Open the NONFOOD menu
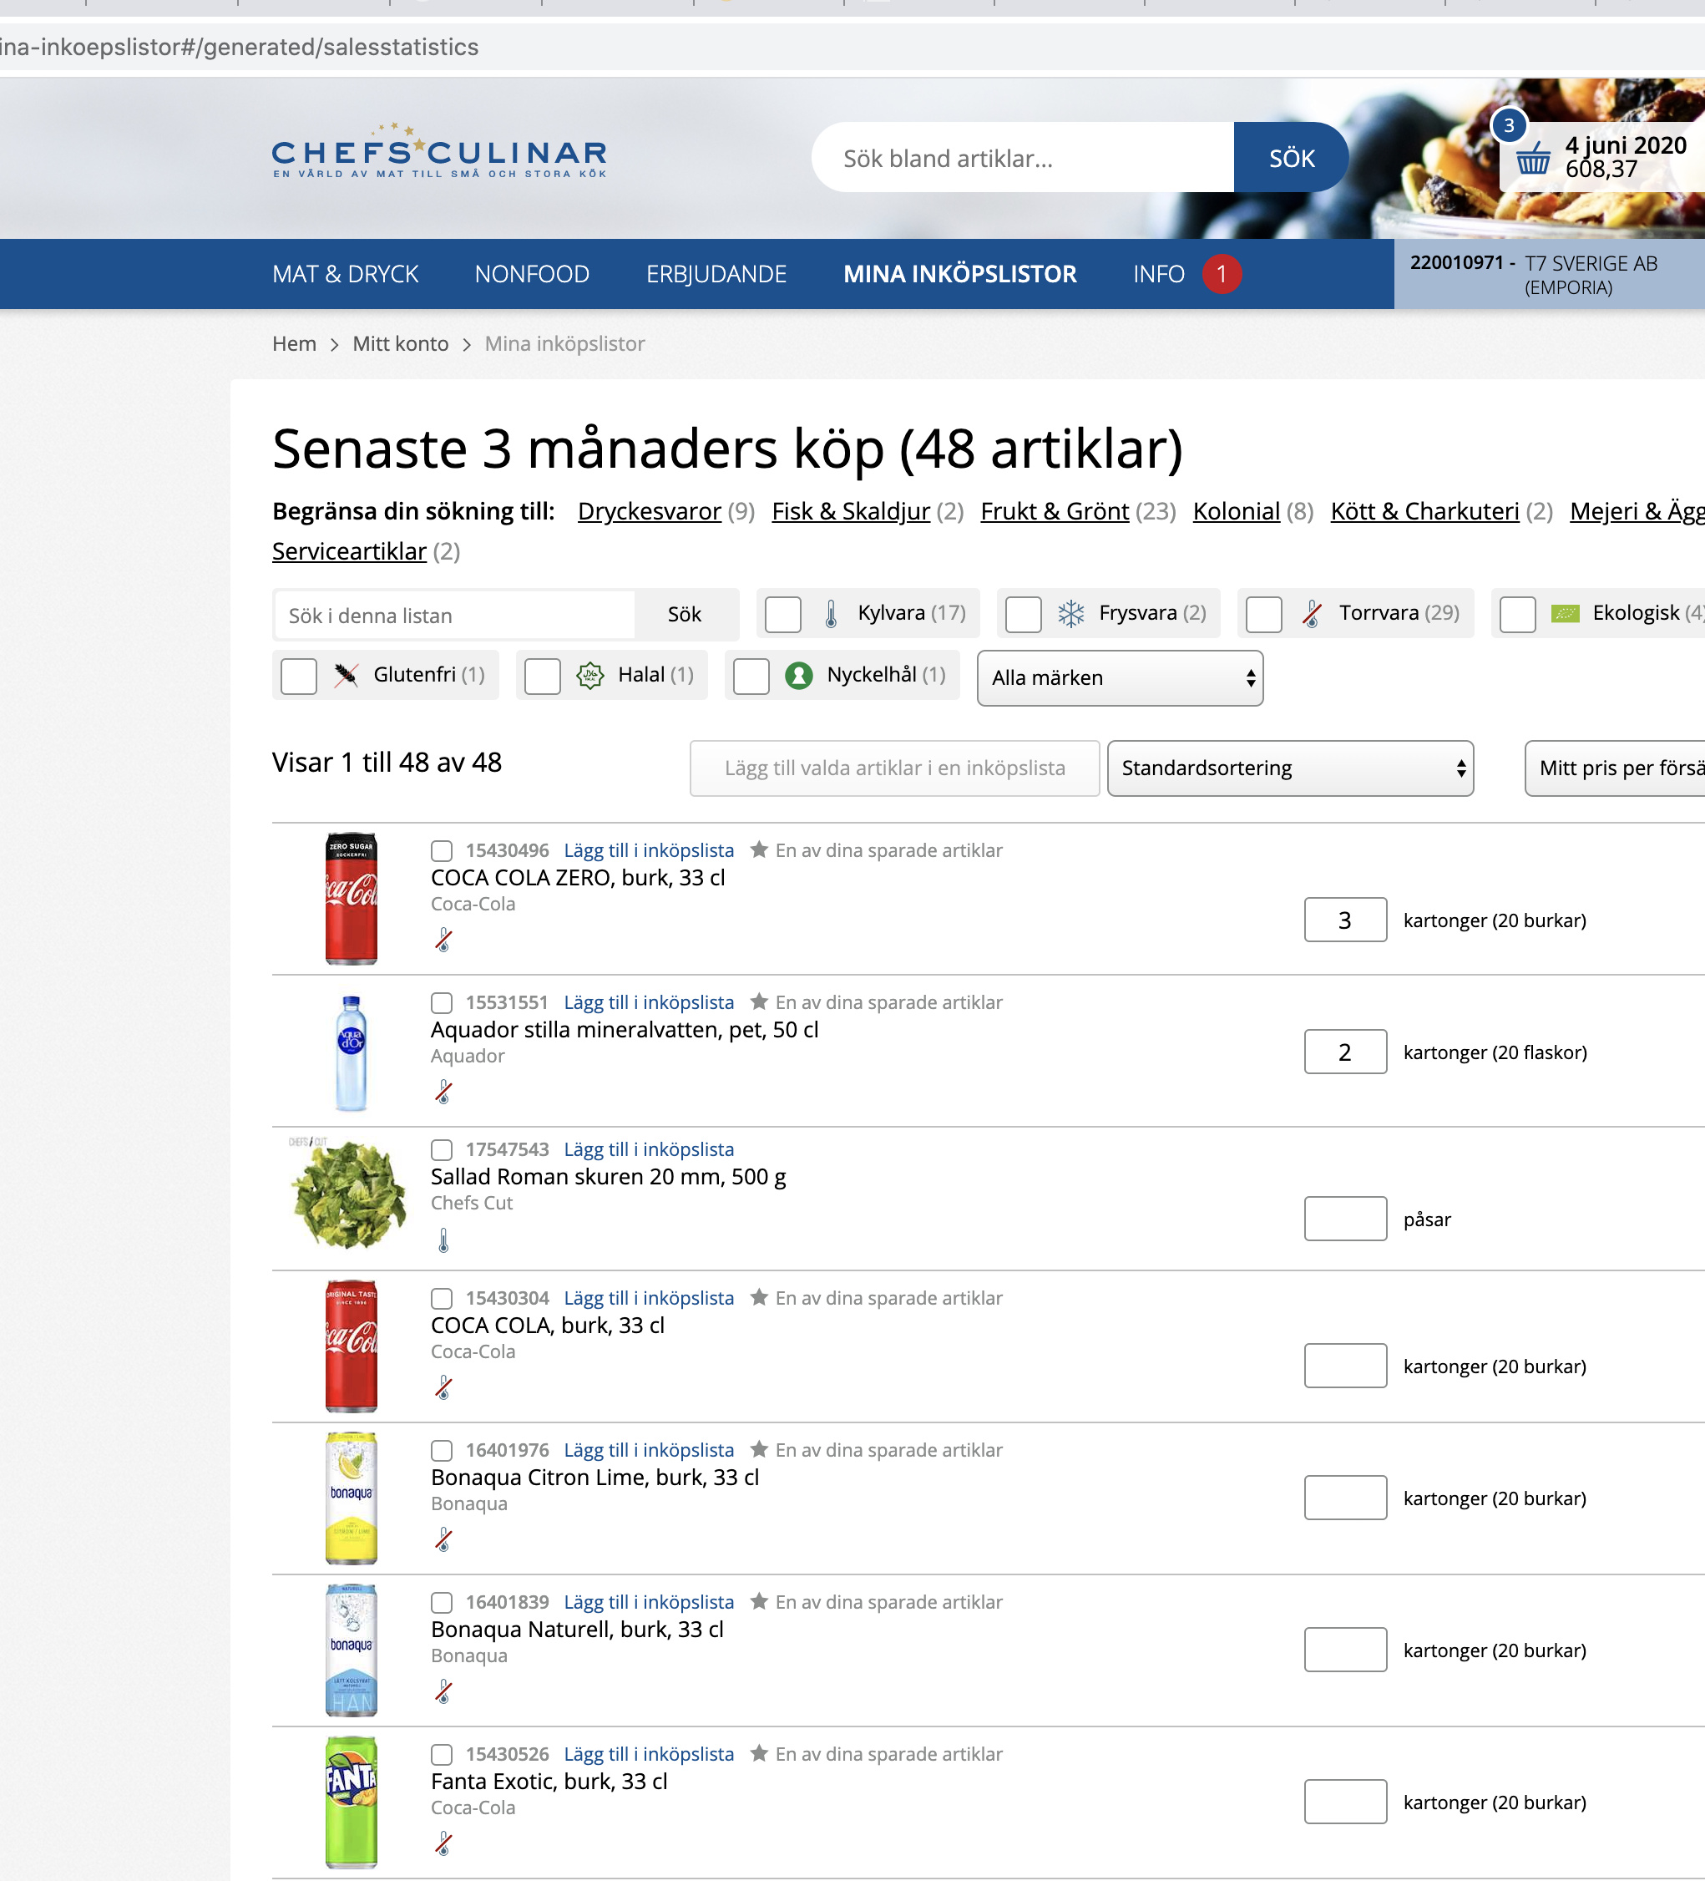The height and width of the screenshot is (1881, 1705). (532, 273)
